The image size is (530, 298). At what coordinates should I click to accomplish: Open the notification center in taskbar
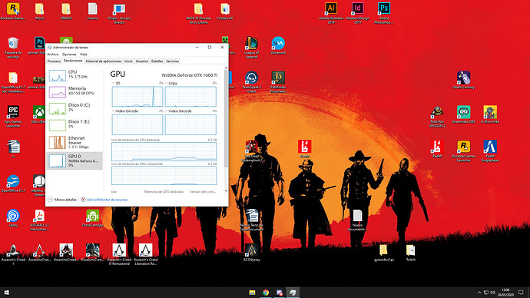click(521, 293)
